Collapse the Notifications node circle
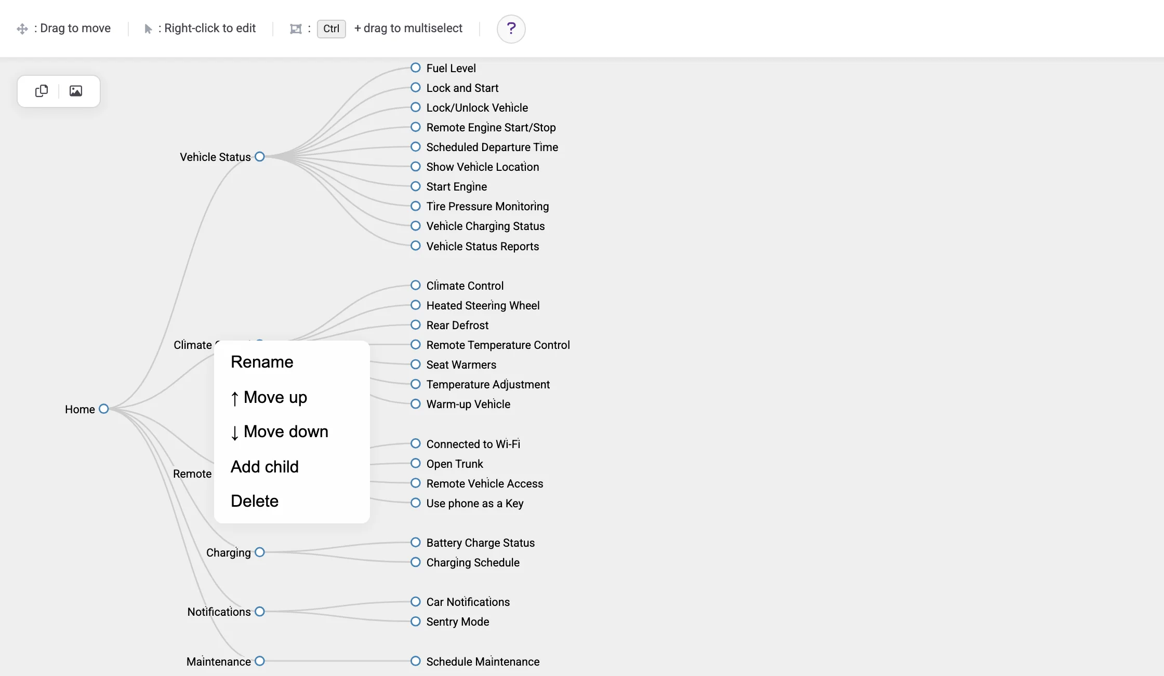Image resolution: width=1164 pixels, height=676 pixels. tap(260, 611)
